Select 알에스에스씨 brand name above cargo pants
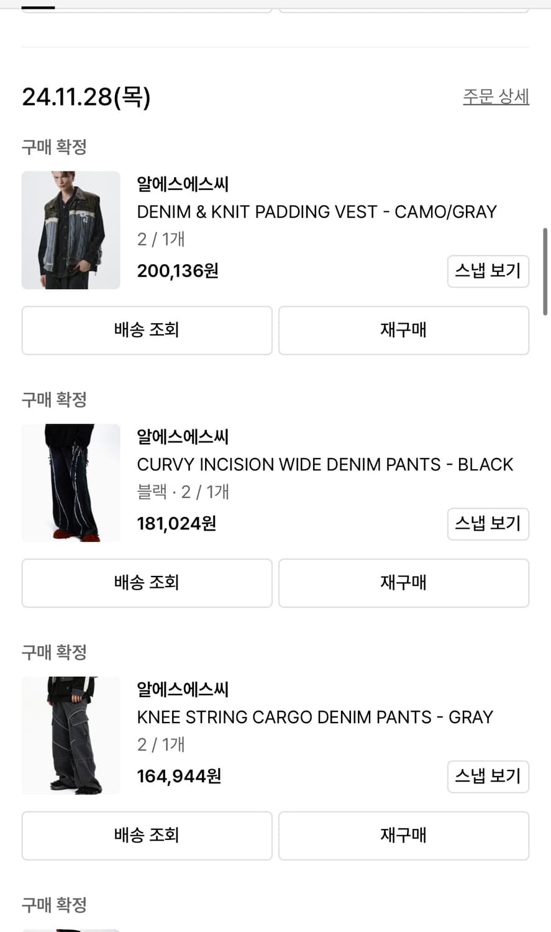The width and height of the screenshot is (551, 932). point(183,689)
